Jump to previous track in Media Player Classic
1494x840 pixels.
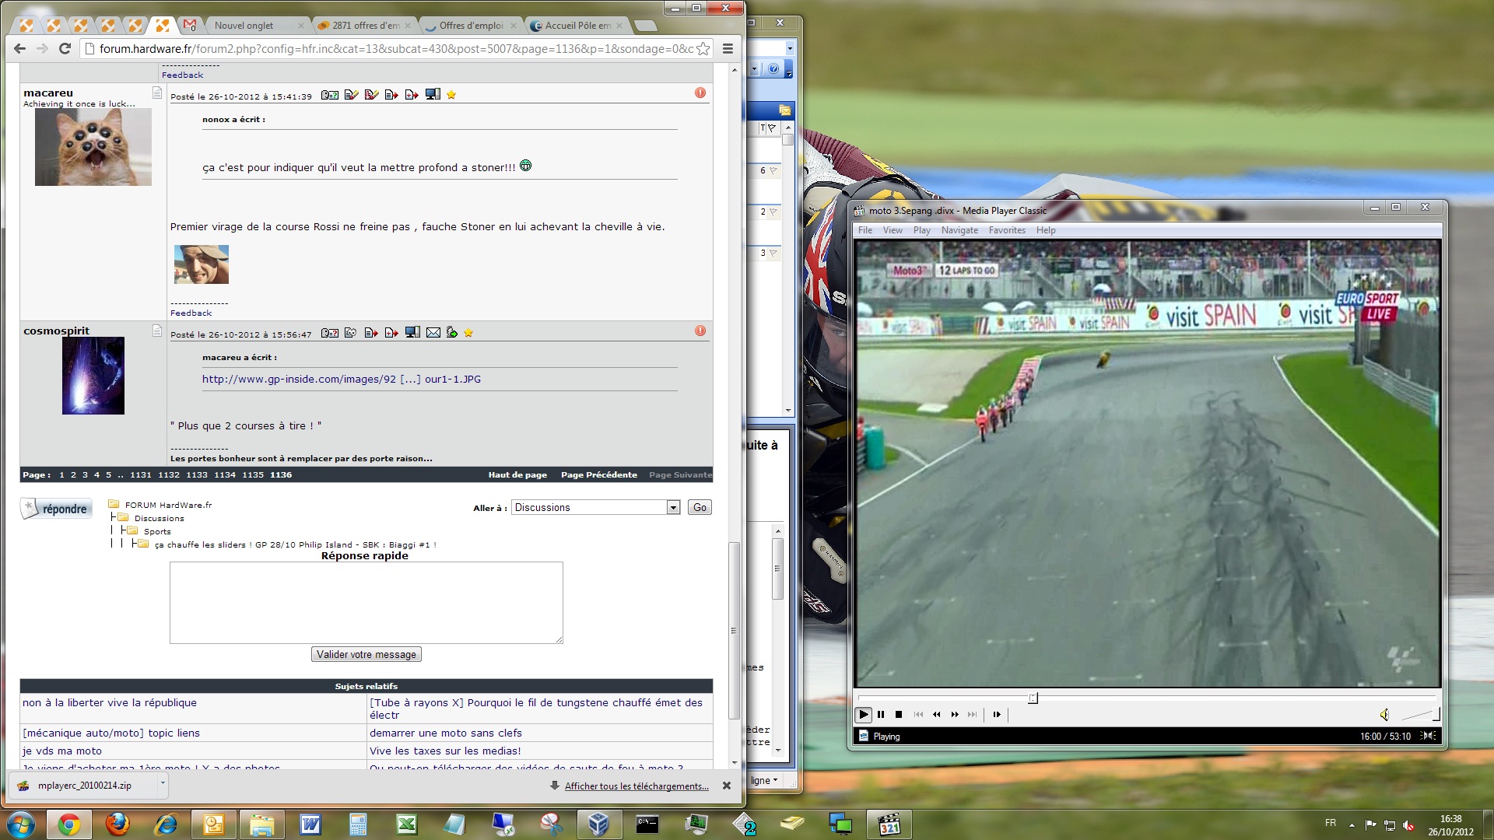coord(918,714)
